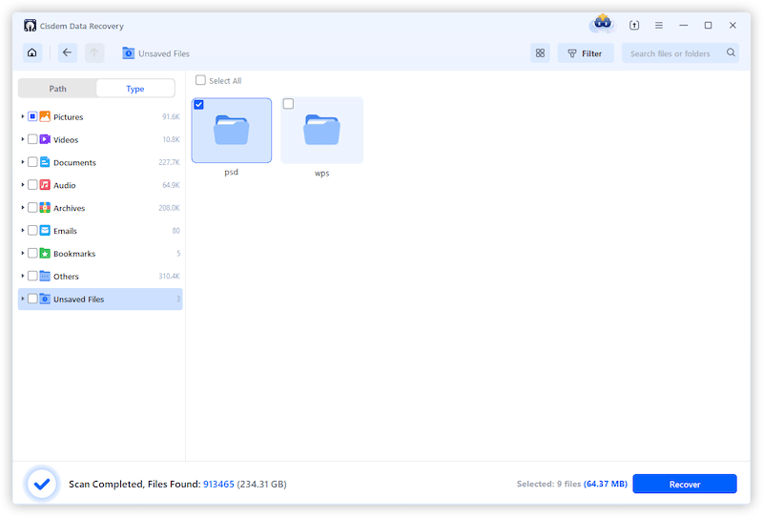Open the psd folder thumbnail
Viewport: 763px width, 517px height.
pos(232,131)
